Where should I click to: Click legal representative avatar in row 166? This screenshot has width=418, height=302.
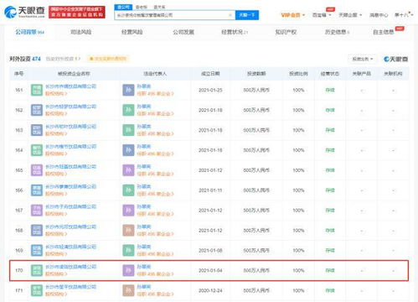(x=128, y=190)
